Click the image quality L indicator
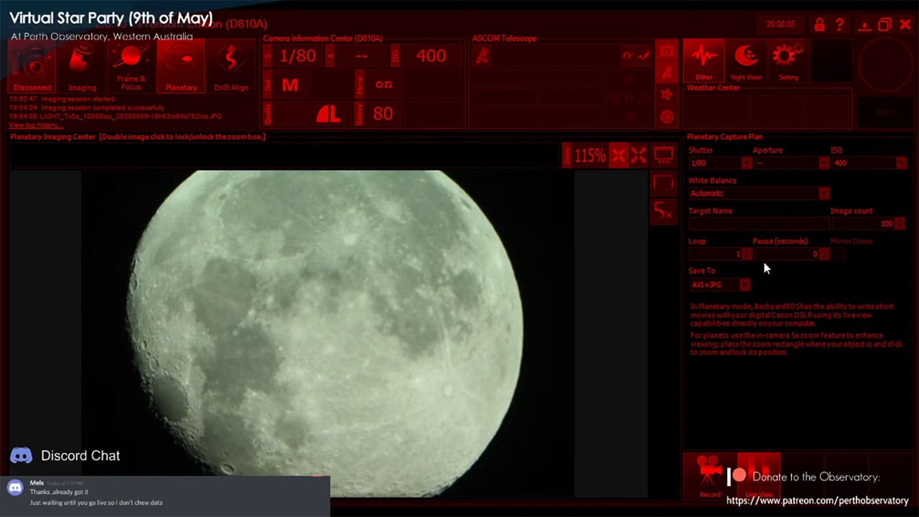 tap(328, 113)
